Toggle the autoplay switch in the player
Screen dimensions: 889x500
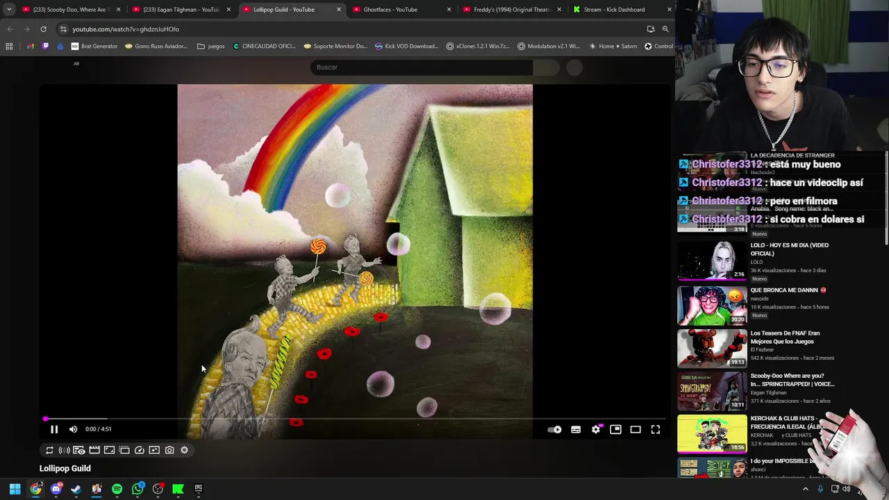coord(554,430)
